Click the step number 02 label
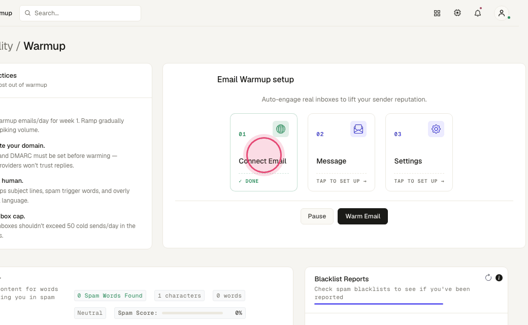This screenshot has height=325, width=528. [x=320, y=134]
